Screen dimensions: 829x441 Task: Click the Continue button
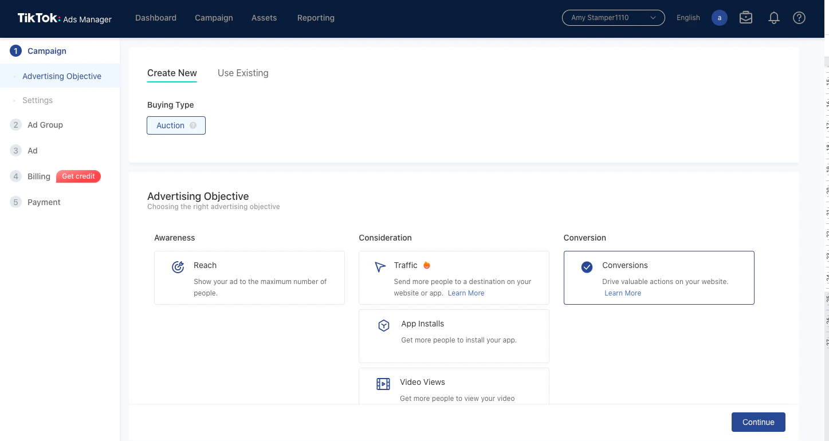click(x=758, y=422)
